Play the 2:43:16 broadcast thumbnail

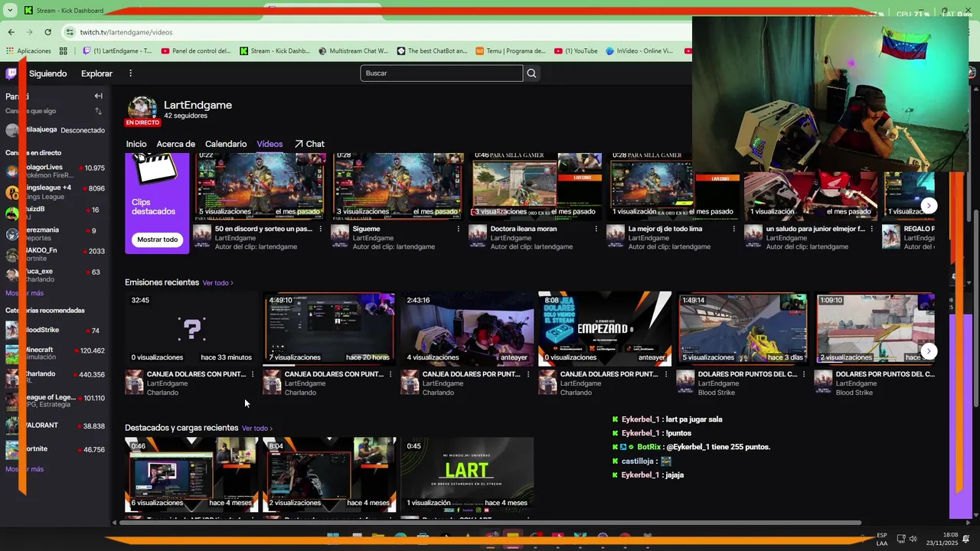pyautogui.click(x=467, y=329)
